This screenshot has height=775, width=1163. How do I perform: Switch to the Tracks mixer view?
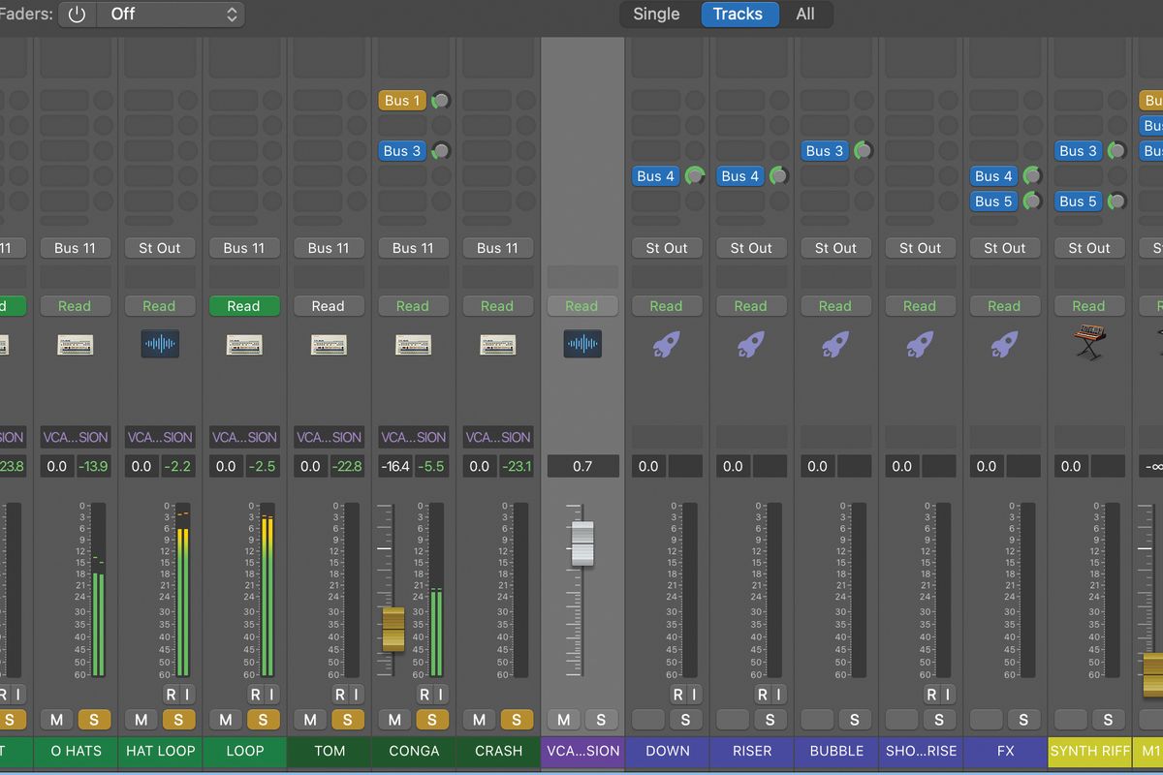738,15
